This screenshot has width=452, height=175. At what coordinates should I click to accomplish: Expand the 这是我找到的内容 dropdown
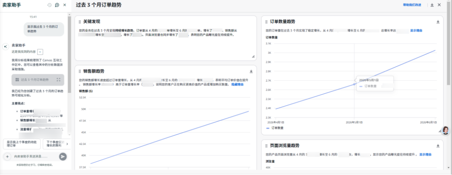click(x=40, y=51)
